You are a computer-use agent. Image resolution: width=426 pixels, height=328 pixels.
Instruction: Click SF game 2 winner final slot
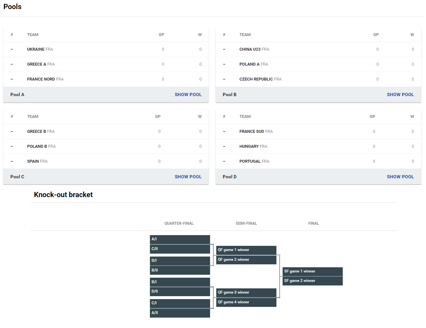(313, 281)
